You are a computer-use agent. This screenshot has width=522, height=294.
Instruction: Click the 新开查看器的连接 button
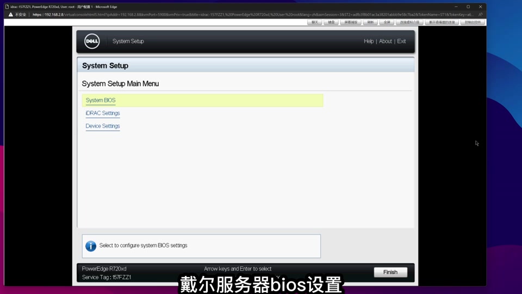(442, 22)
